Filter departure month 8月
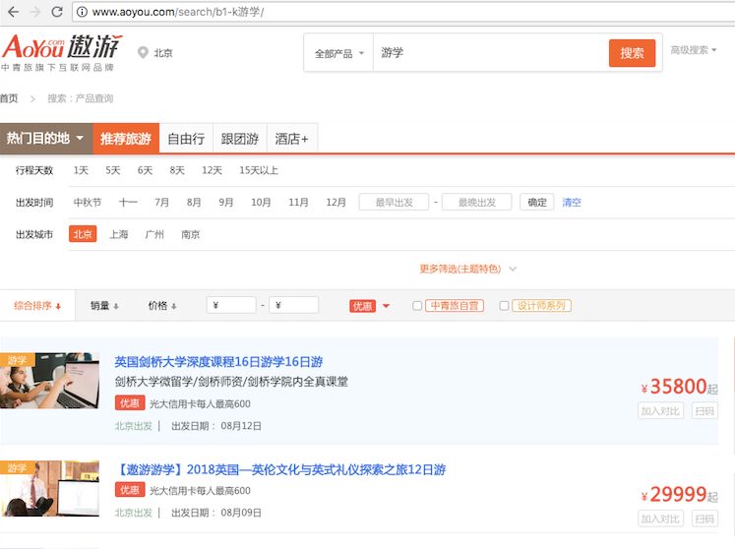Viewport: 735px width, 549px height. pos(194,202)
